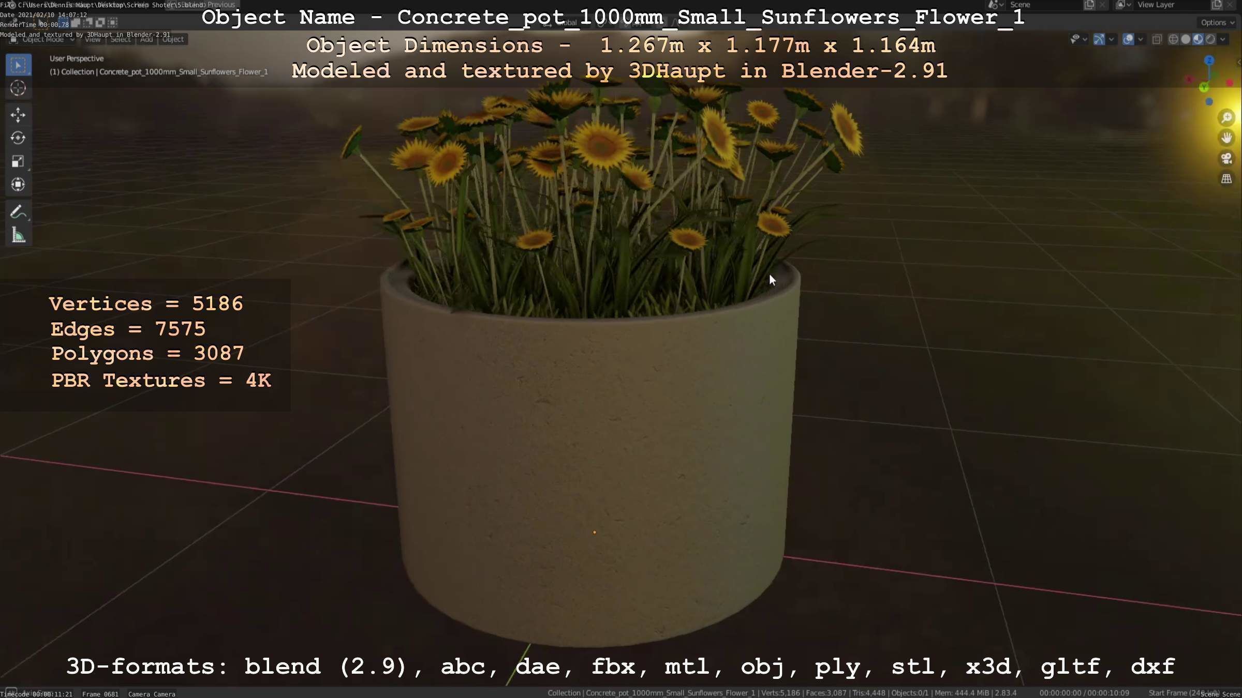This screenshot has height=698, width=1242.
Task: Click the blue Z axis on the gizmo
Action: 1209,60
